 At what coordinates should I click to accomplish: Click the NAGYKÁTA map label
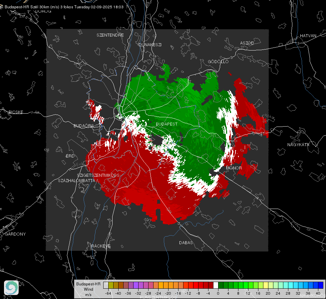click(298, 145)
